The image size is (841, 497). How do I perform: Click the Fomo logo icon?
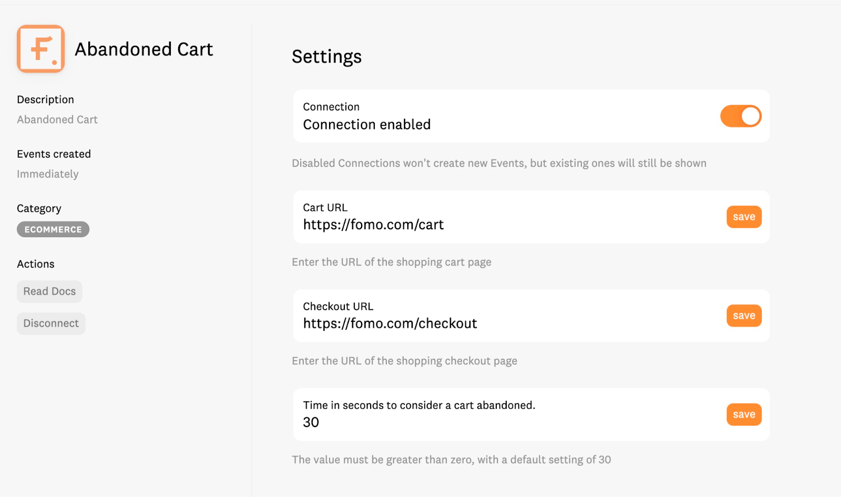(41, 49)
